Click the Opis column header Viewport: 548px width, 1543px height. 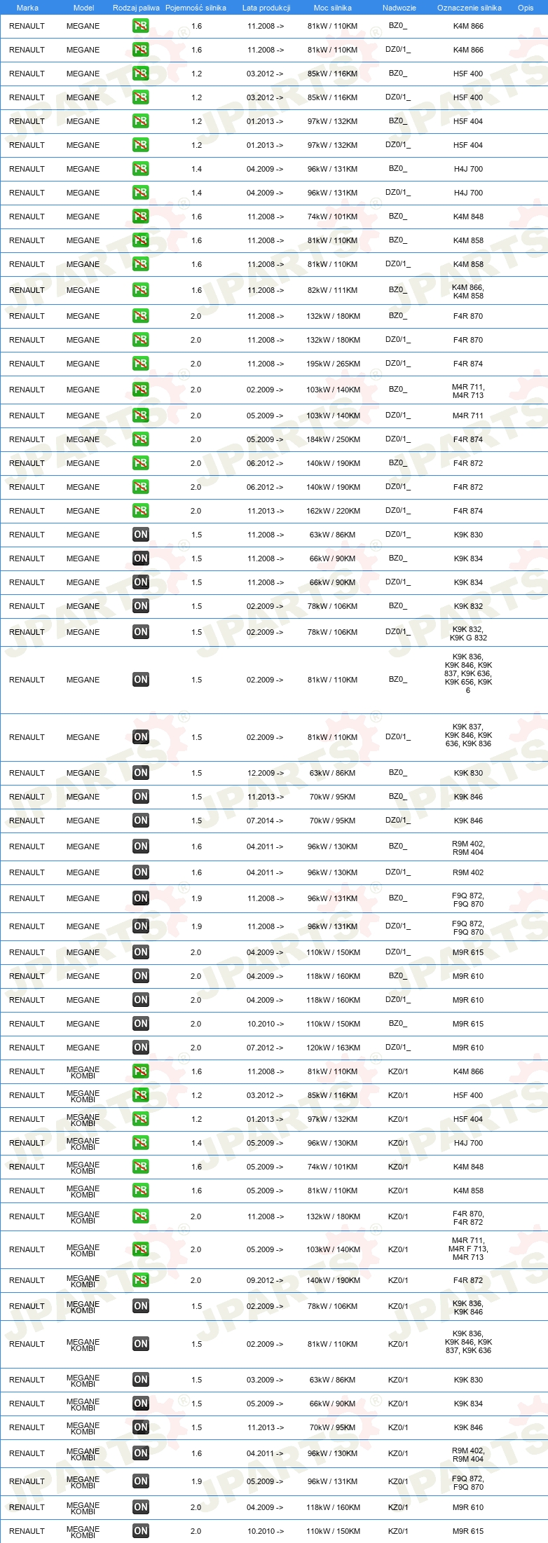tap(526, 8)
